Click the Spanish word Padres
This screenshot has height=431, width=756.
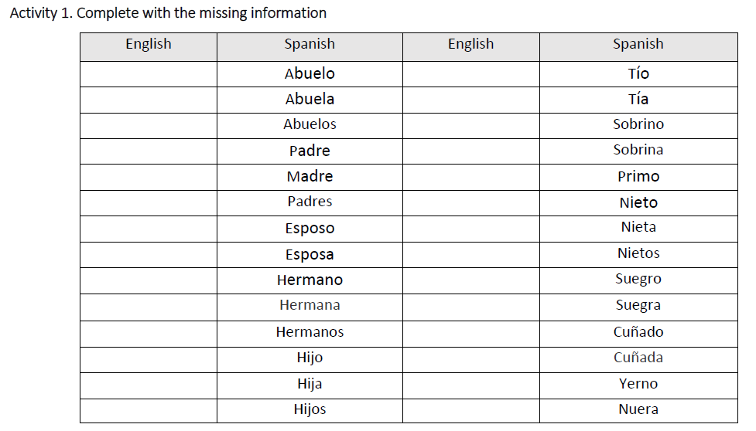click(310, 202)
